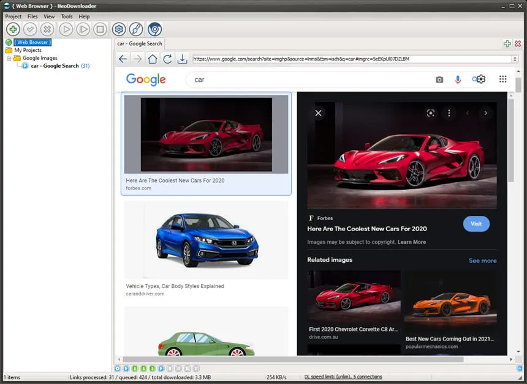Open the Files menu

coord(32,17)
